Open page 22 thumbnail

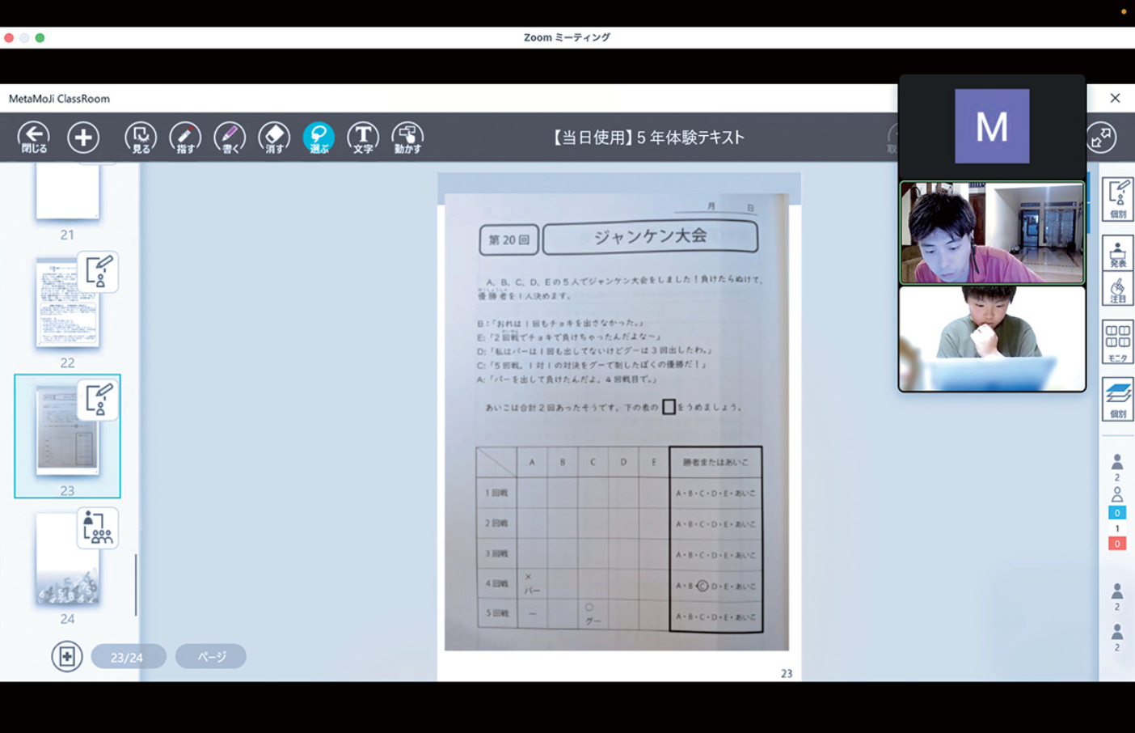(x=67, y=303)
